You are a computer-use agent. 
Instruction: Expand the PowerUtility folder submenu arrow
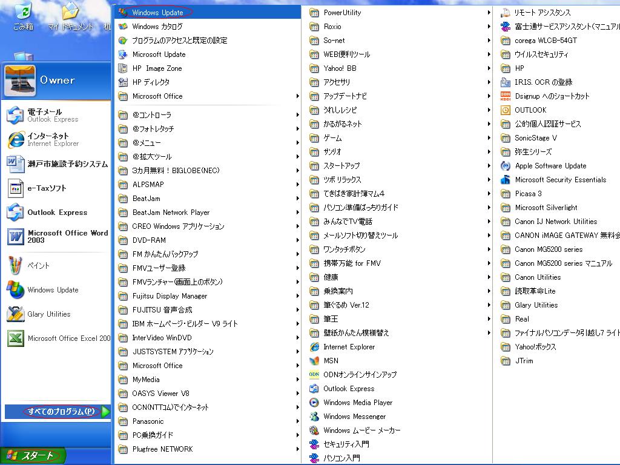(489, 13)
